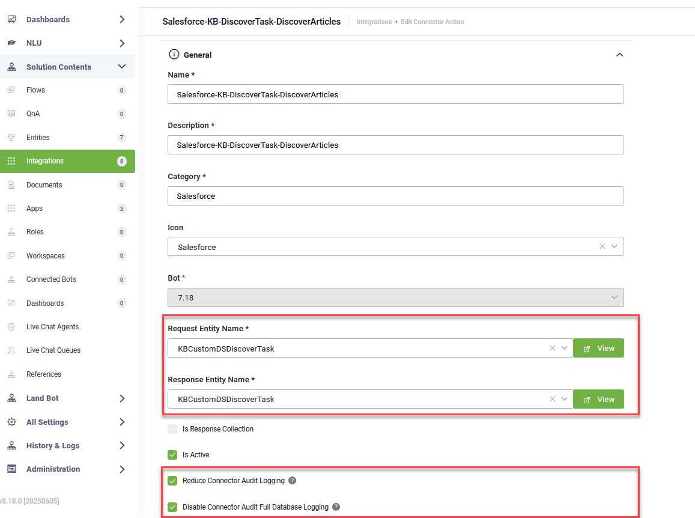Click the Live Chat Agents icon
695x518 pixels.
click(x=11, y=327)
